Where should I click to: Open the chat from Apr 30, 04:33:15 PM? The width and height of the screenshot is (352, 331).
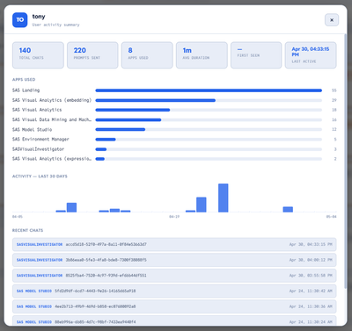click(174, 244)
